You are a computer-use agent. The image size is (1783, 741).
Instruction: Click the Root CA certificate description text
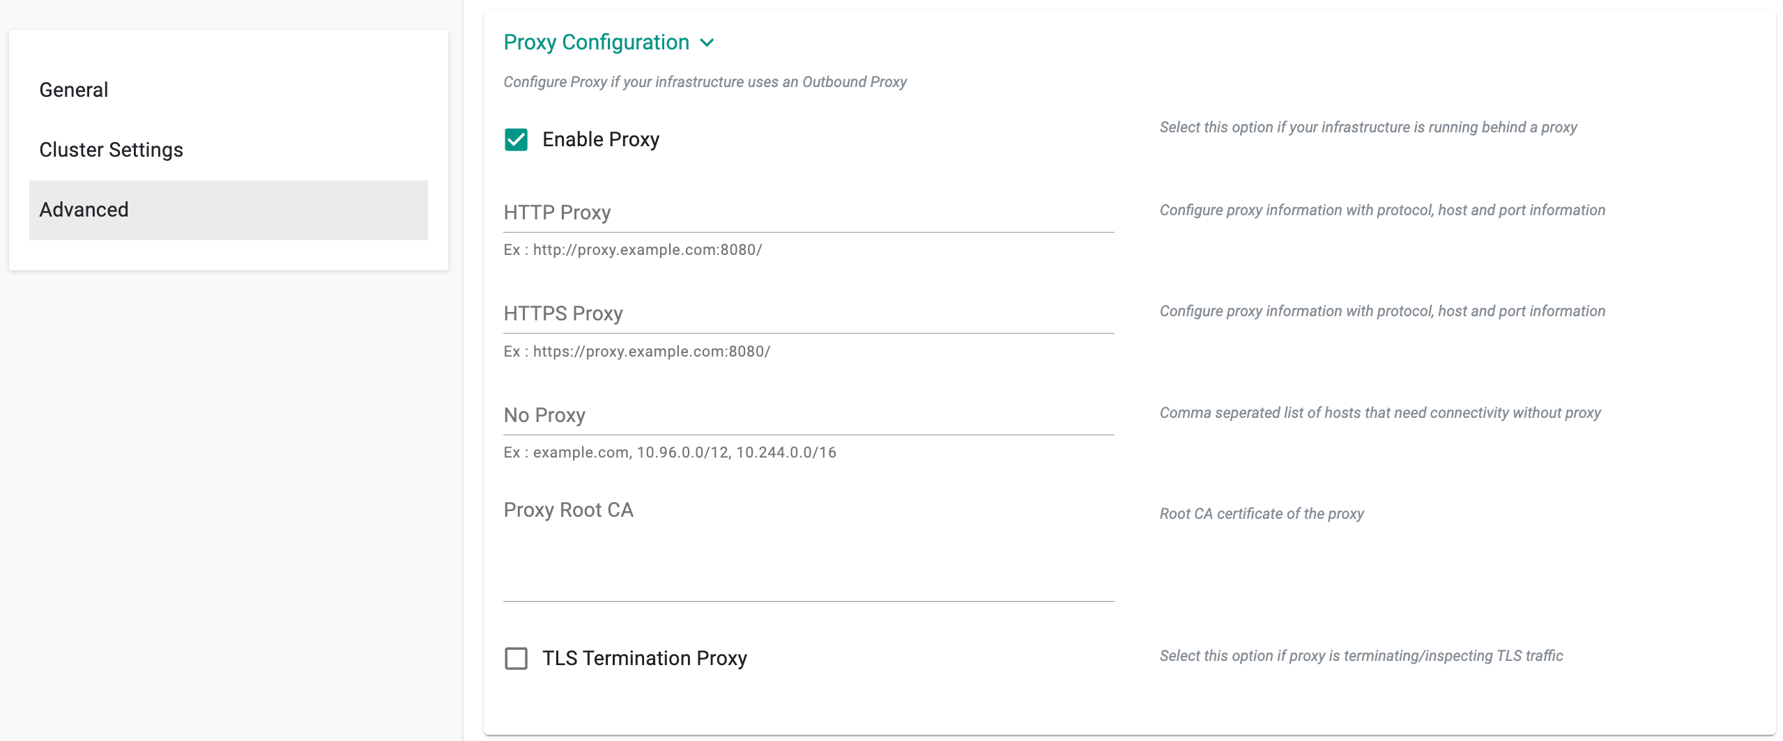pyautogui.click(x=1262, y=514)
